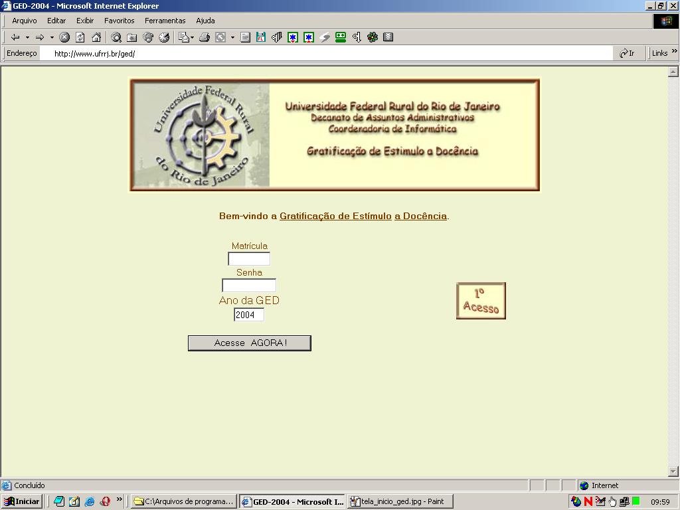Open the Search pane icon

(x=116, y=37)
